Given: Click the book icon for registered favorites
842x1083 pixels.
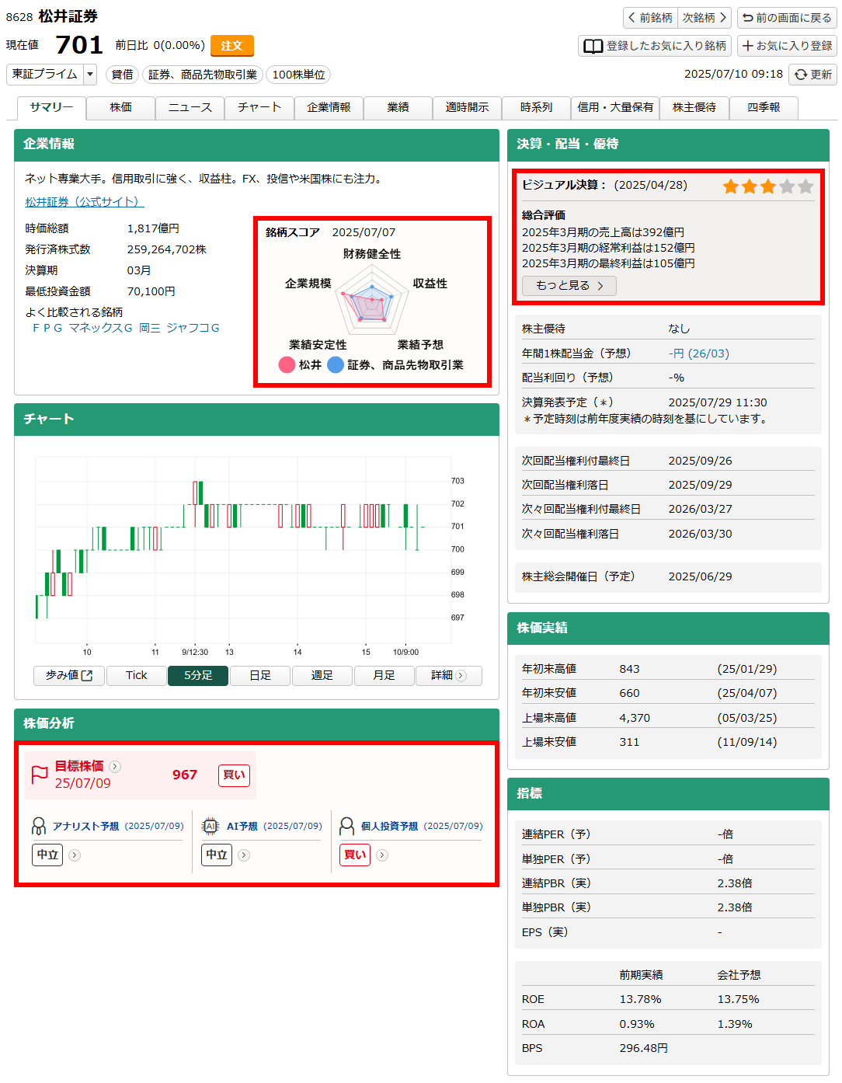Looking at the screenshot, I should 593,46.
